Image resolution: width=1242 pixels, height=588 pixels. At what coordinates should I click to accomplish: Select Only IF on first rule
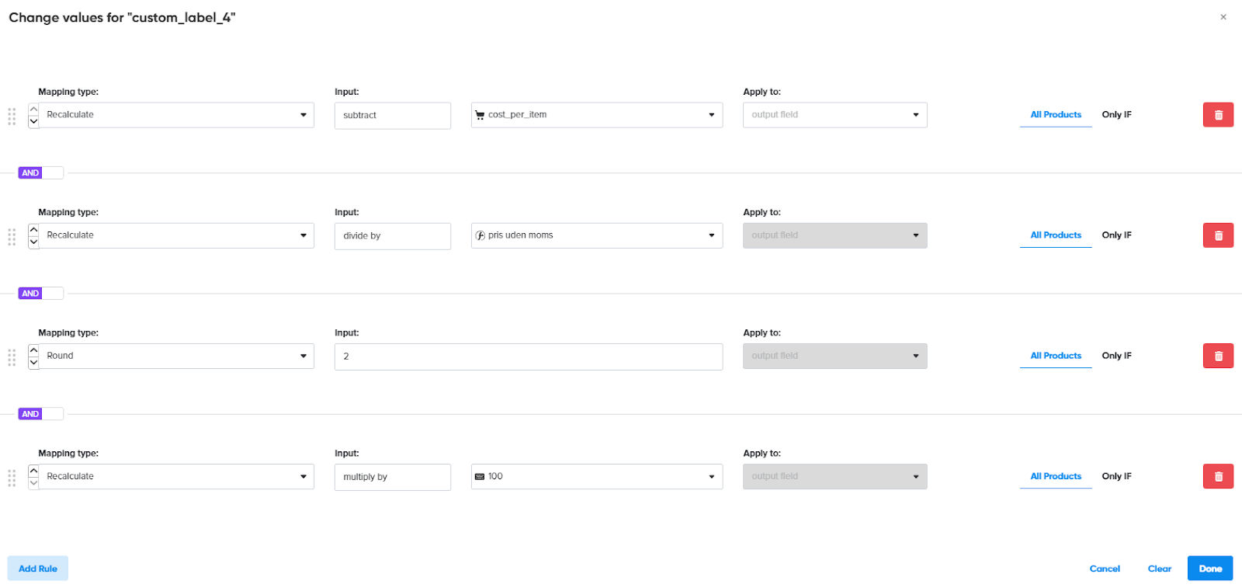click(1116, 115)
